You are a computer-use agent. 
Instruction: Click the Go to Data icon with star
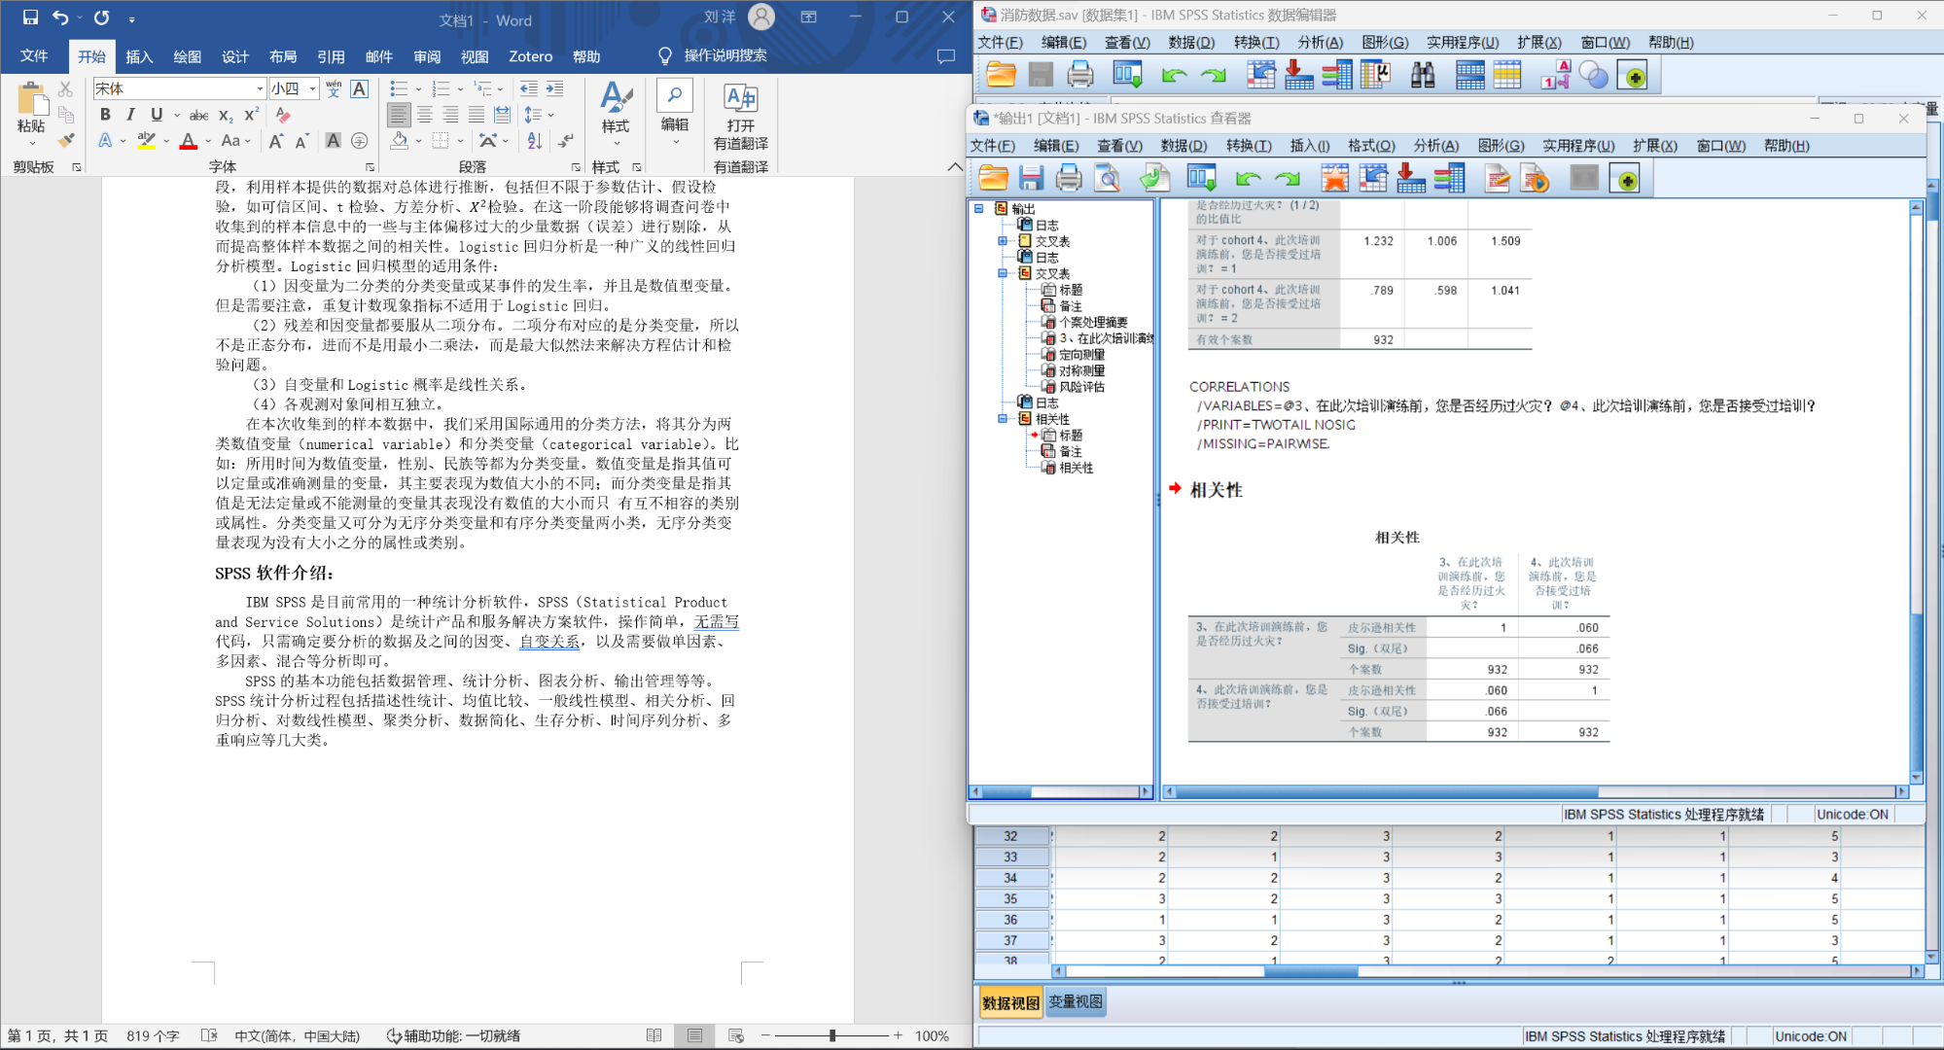(x=1334, y=178)
